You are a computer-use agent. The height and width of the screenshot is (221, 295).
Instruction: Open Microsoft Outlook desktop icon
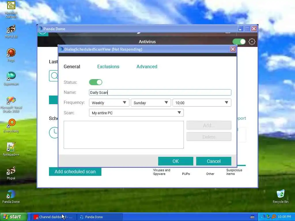point(11,9)
